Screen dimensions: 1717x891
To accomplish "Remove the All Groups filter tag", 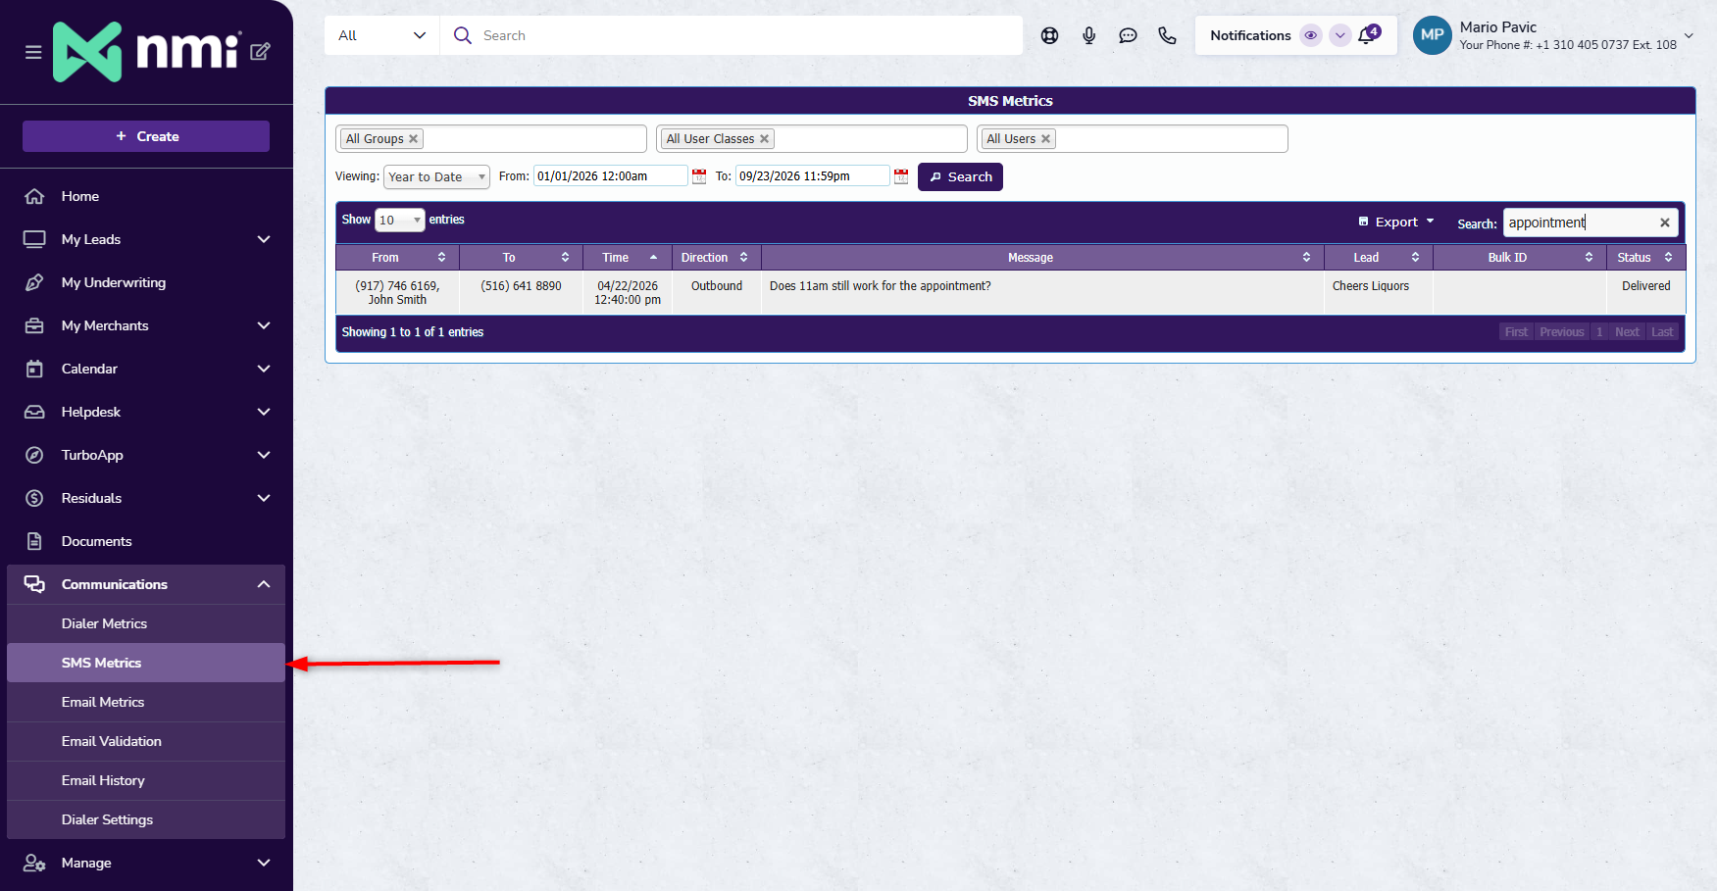I will point(414,139).
